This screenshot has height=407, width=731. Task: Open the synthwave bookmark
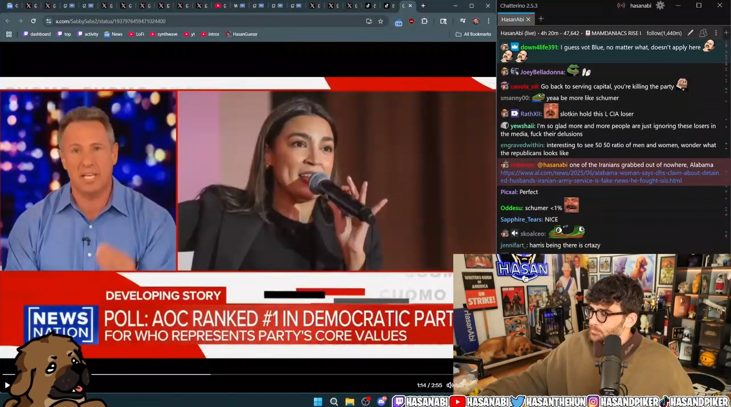163,34
